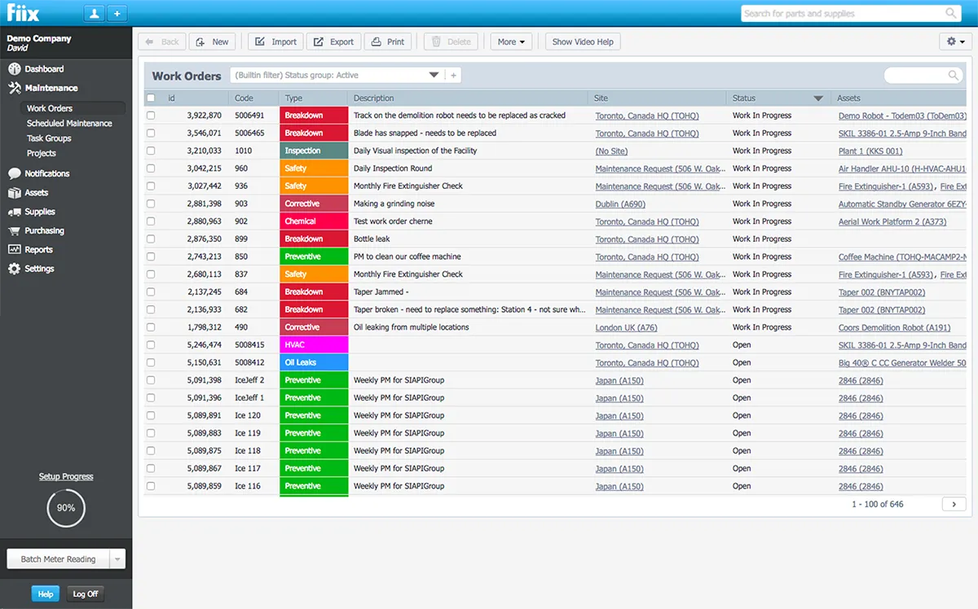Select Scheduled Maintenance in the sidebar
The width and height of the screenshot is (978, 609).
click(69, 124)
